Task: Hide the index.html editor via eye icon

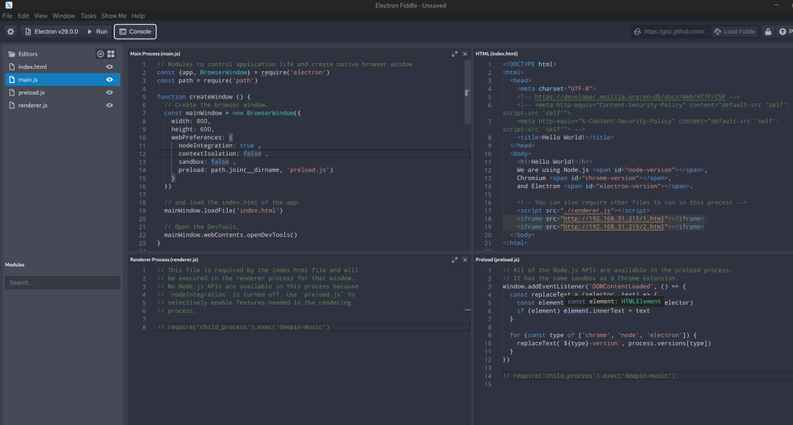Action: tap(109, 67)
